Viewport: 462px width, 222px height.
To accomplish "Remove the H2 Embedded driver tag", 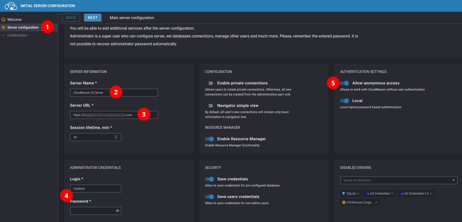I will point(392,193).
